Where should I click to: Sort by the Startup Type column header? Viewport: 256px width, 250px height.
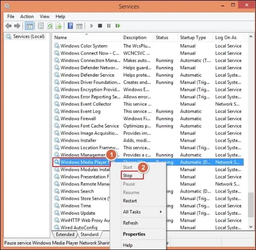click(x=195, y=38)
